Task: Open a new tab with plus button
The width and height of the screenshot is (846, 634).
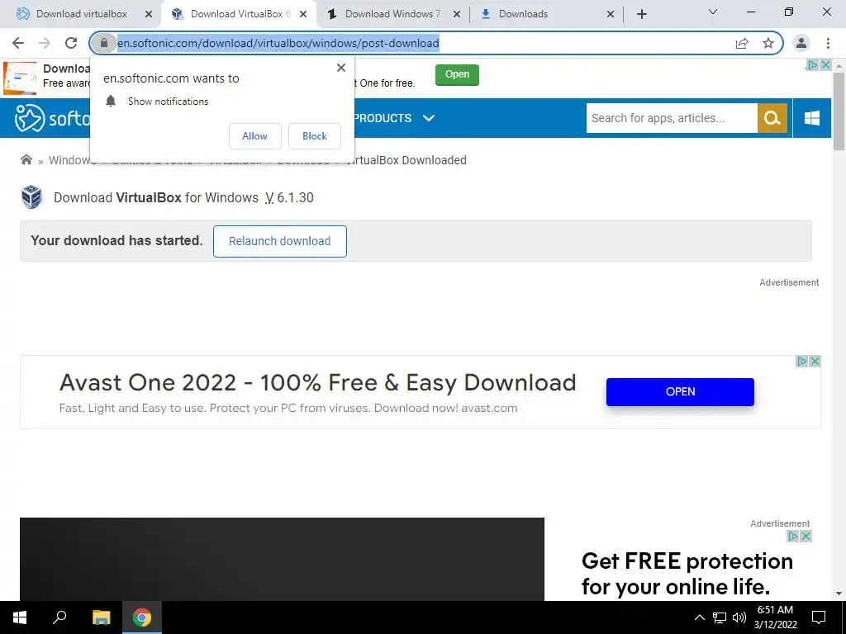Action: (641, 14)
